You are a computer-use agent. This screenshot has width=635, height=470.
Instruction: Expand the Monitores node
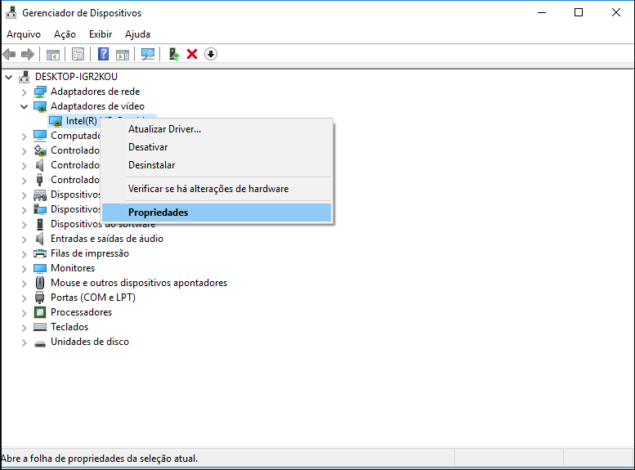coord(25,269)
